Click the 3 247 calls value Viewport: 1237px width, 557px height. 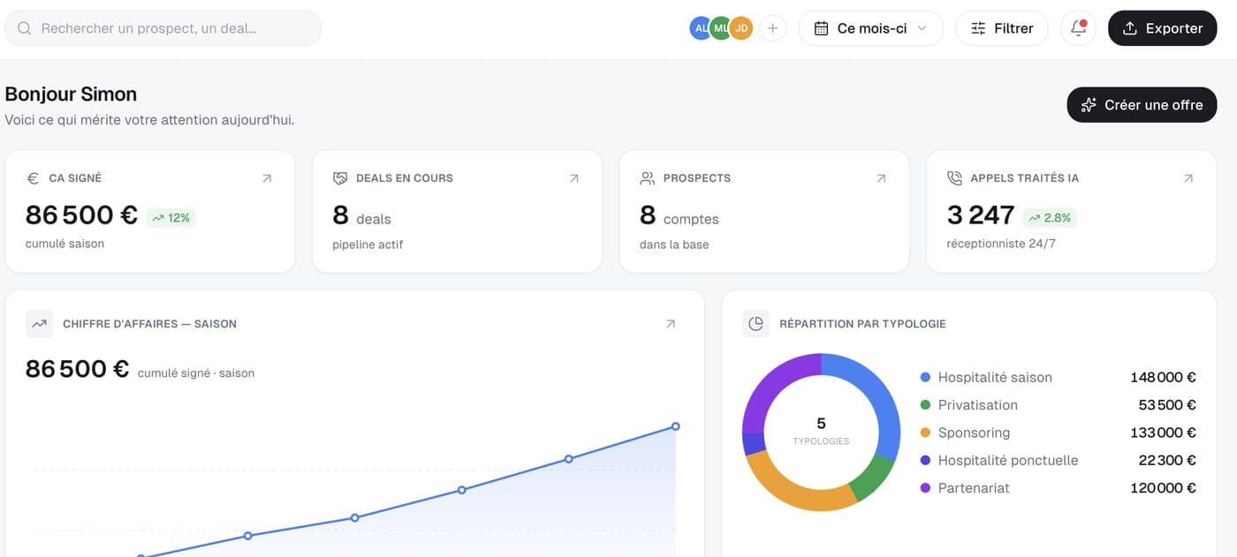tap(981, 215)
